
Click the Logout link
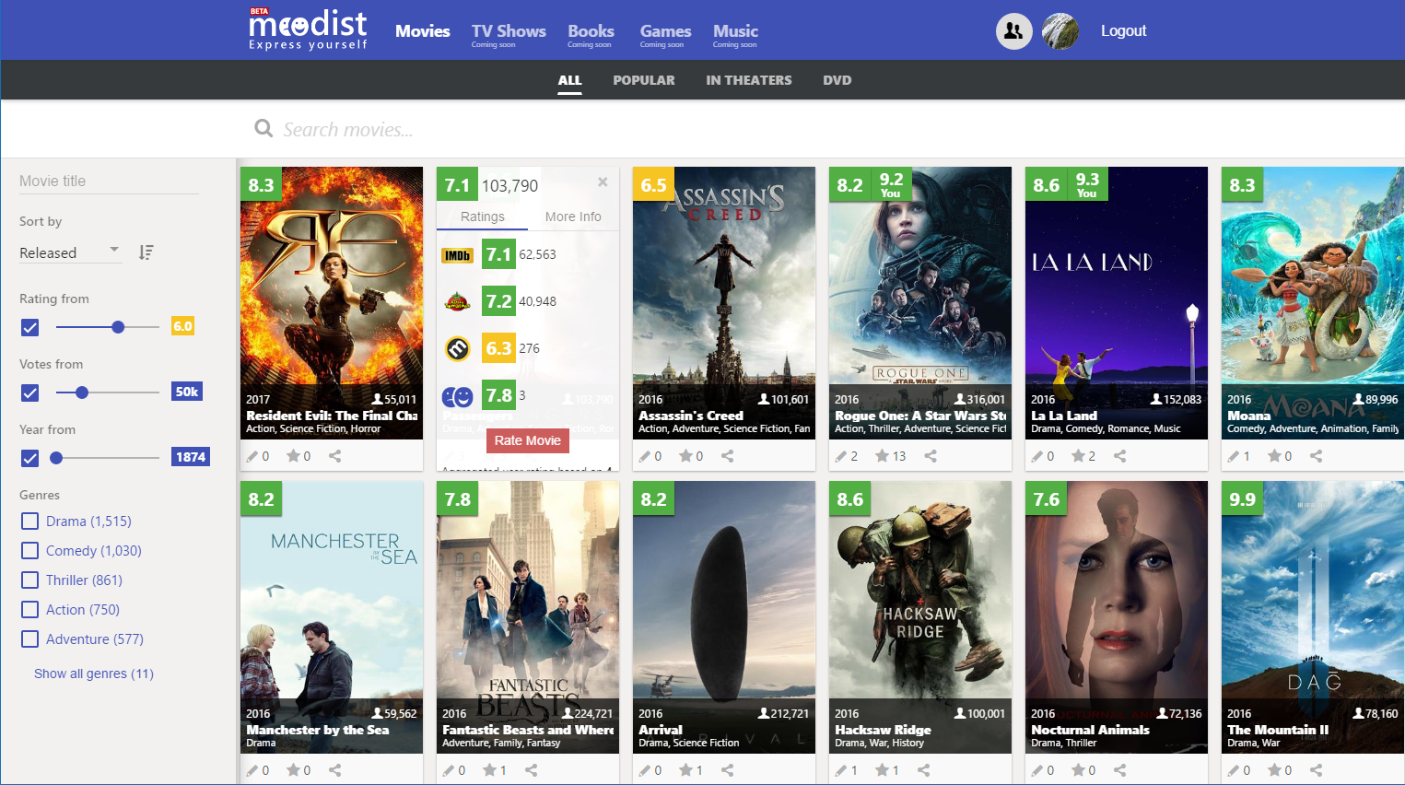(x=1124, y=31)
